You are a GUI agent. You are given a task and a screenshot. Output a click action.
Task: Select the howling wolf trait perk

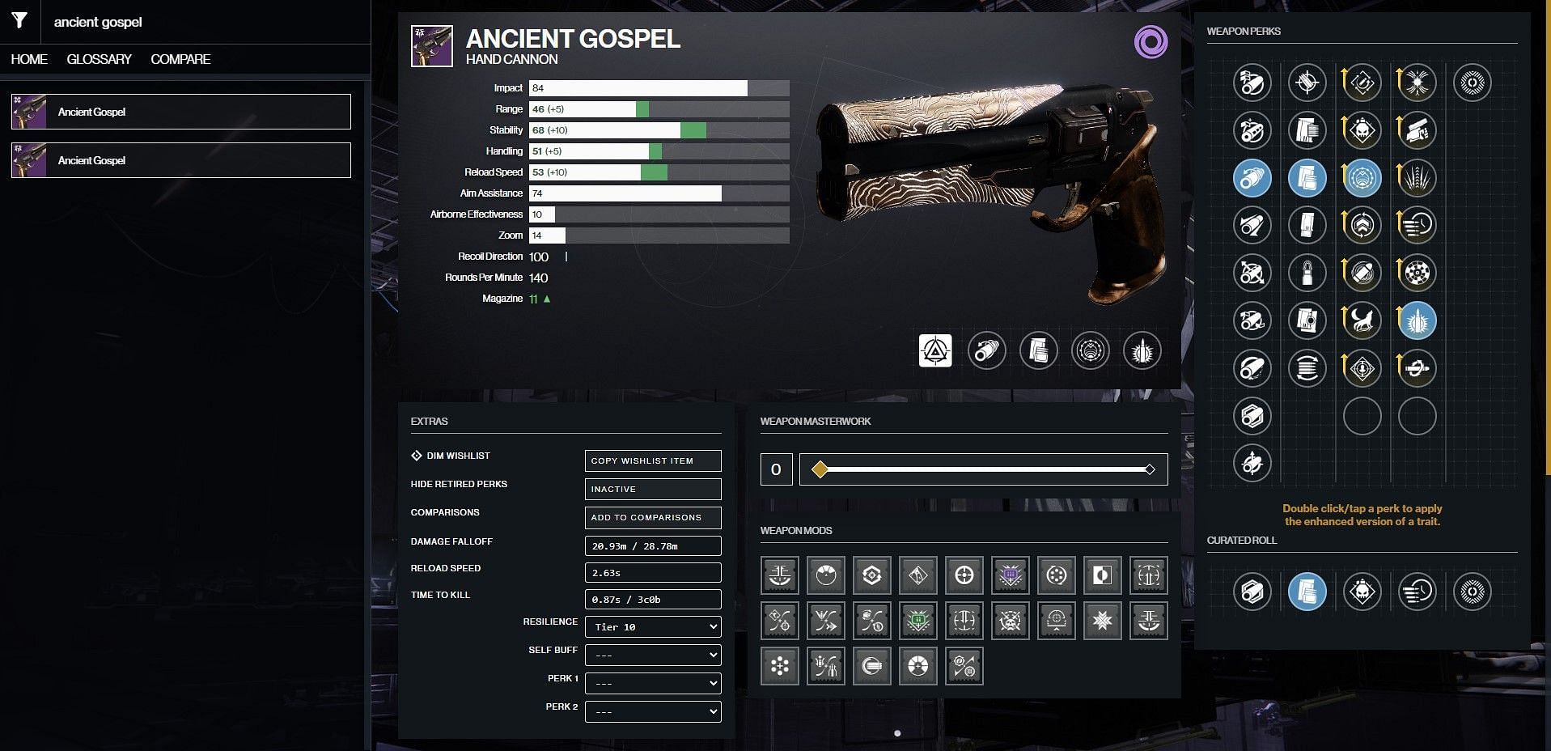click(1362, 320)
